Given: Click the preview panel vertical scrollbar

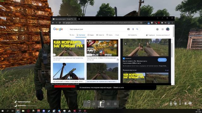Looking at the screenshot, I should [172, 50].
